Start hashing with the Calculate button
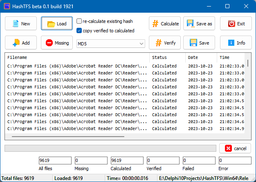The height and width of the screenshot is (182, 256). 164,24
